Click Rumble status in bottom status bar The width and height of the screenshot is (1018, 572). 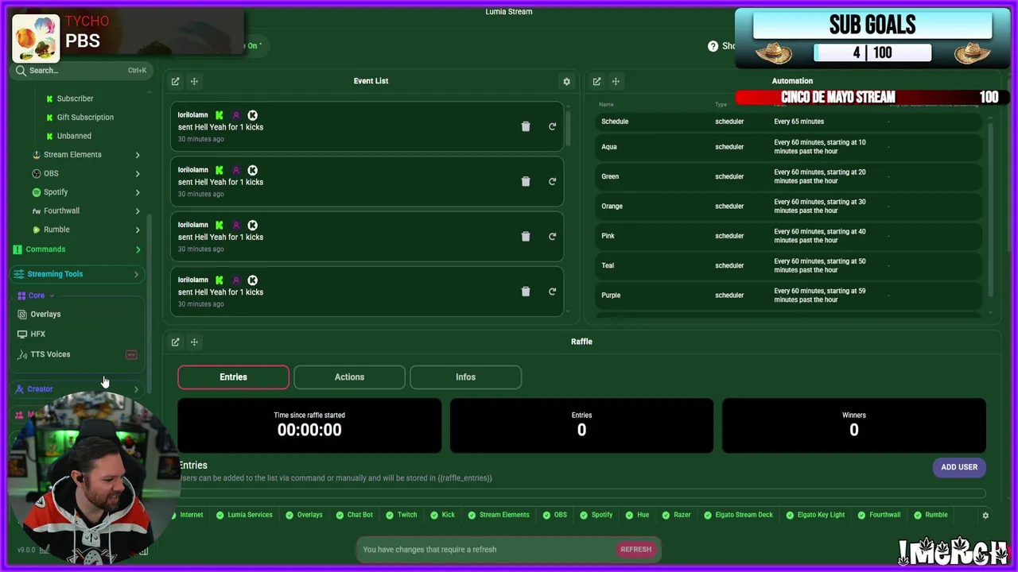pyautogui.click(x=931, y=515)
